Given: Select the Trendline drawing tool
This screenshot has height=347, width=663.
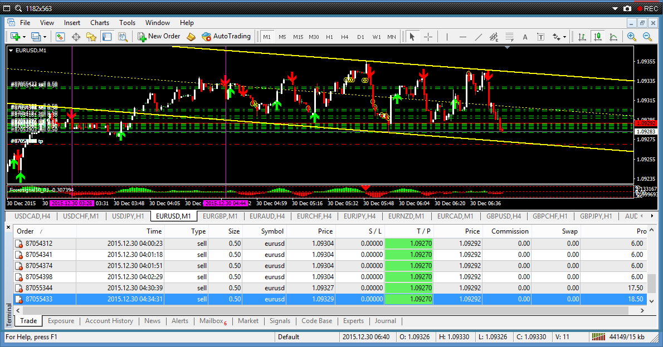Looking at the screenshot, I should pyautogui.click(x=478, y=37).
